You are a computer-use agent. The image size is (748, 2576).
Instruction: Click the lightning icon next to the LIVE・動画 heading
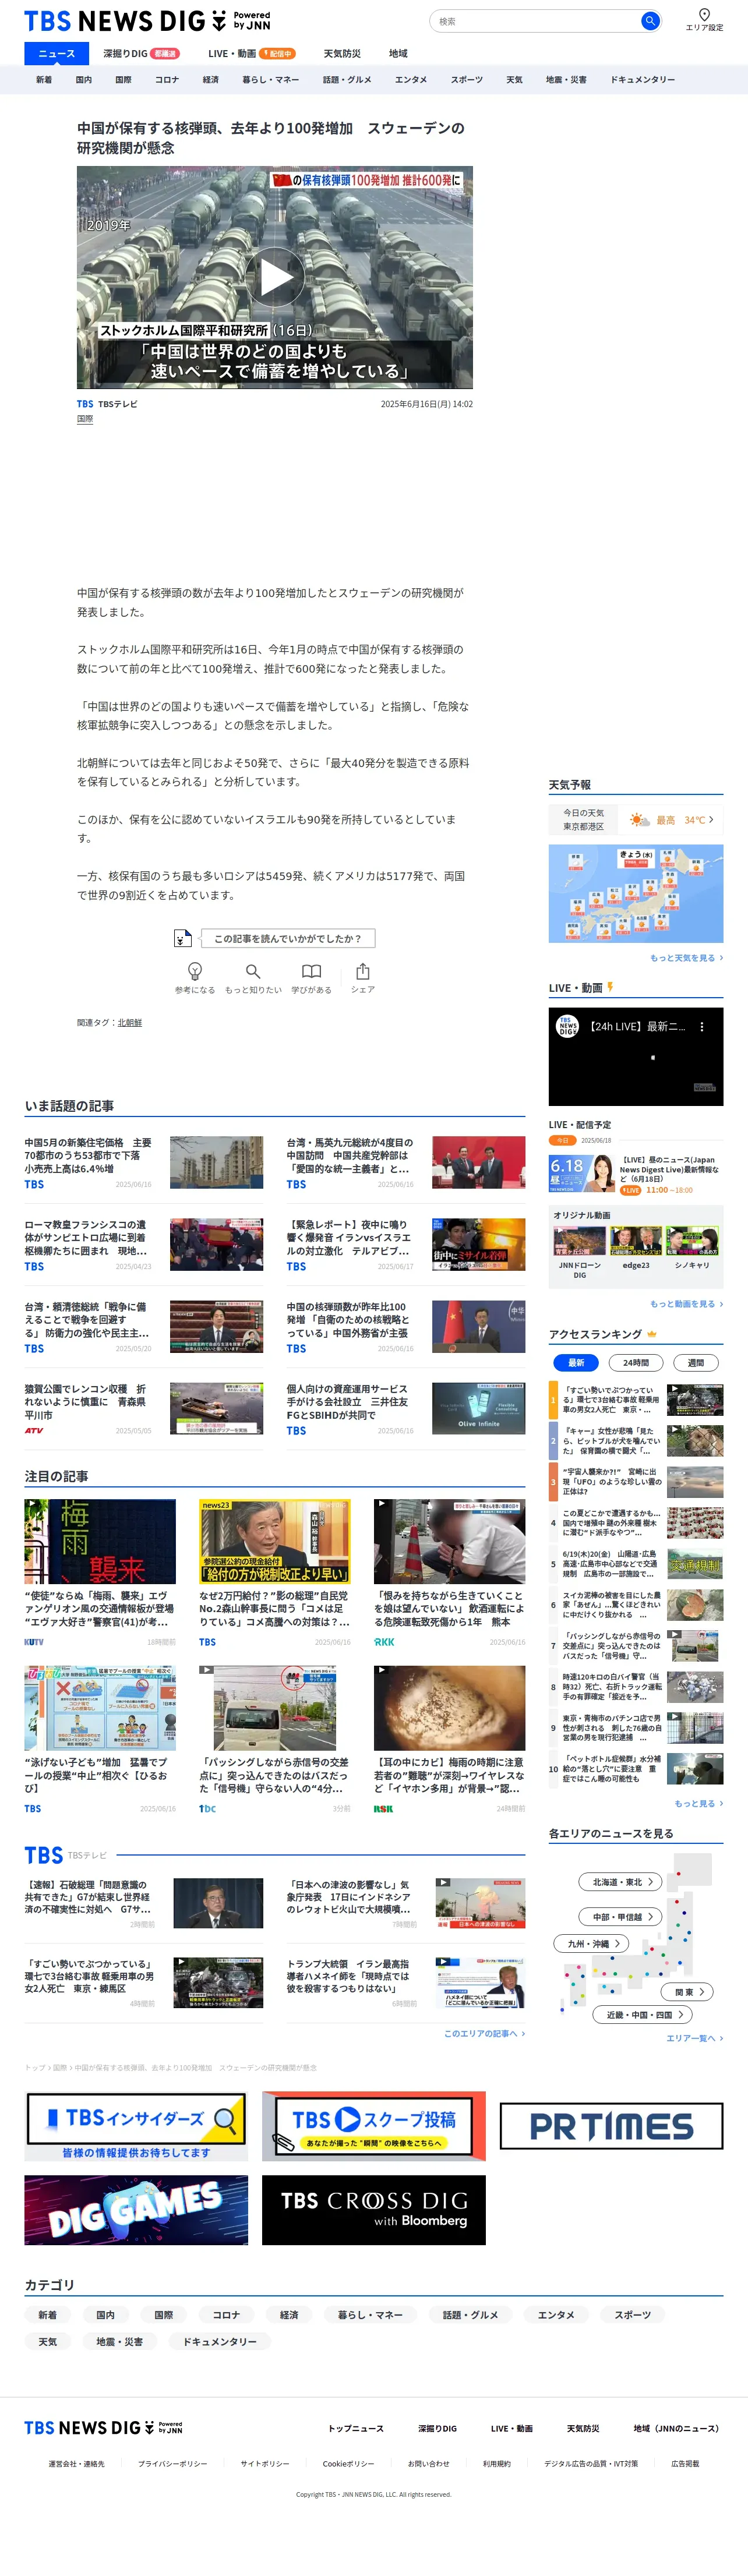pos(610,987)
